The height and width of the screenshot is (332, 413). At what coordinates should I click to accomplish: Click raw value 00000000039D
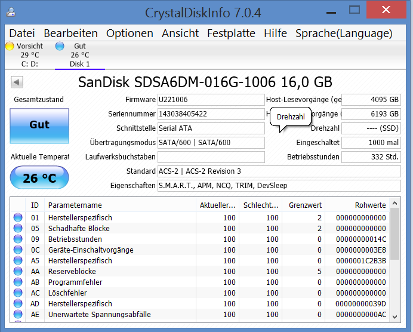point(361,303)
